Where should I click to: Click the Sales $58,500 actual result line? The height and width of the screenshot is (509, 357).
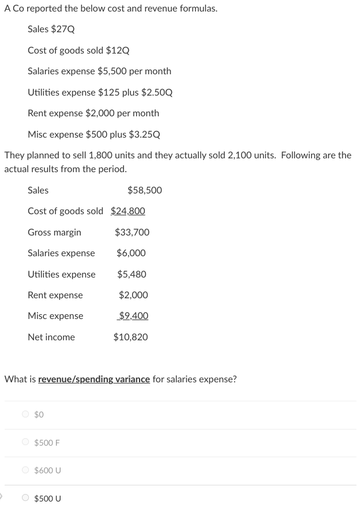click(x=92, y=190)
